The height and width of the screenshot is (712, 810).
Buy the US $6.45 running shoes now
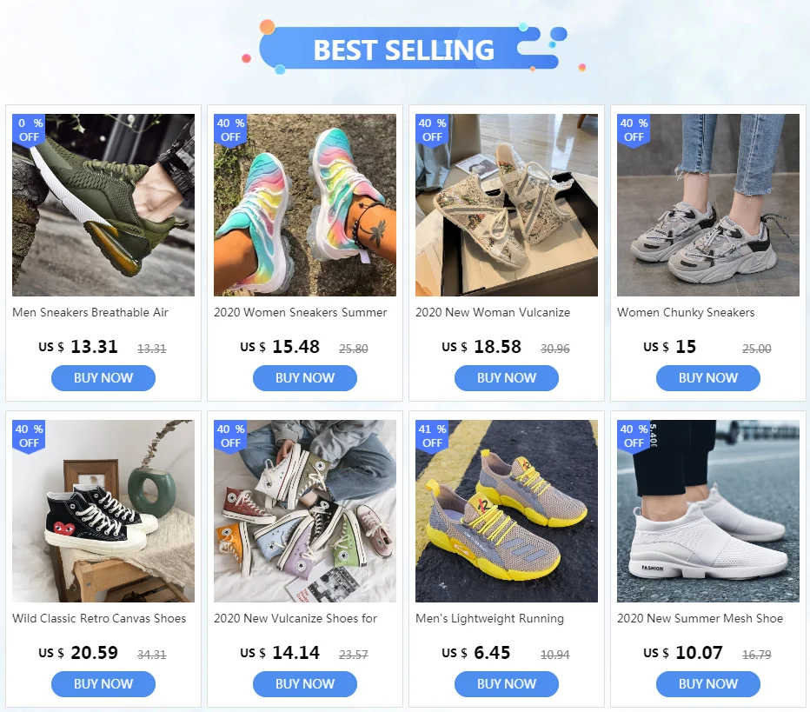point(506,683)
